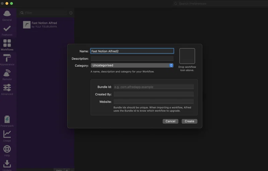The width and height of the screenshot is (268, 171).
Task: Click the 'Drop workflow icon above.' text
Action: click(x=187, y=69)
